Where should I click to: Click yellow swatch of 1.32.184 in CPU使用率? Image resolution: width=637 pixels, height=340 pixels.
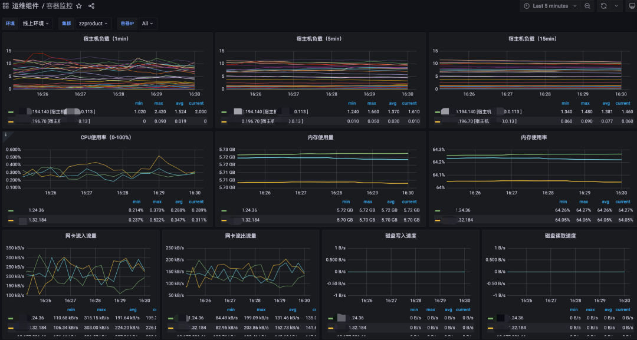click(x=11, y=220)
